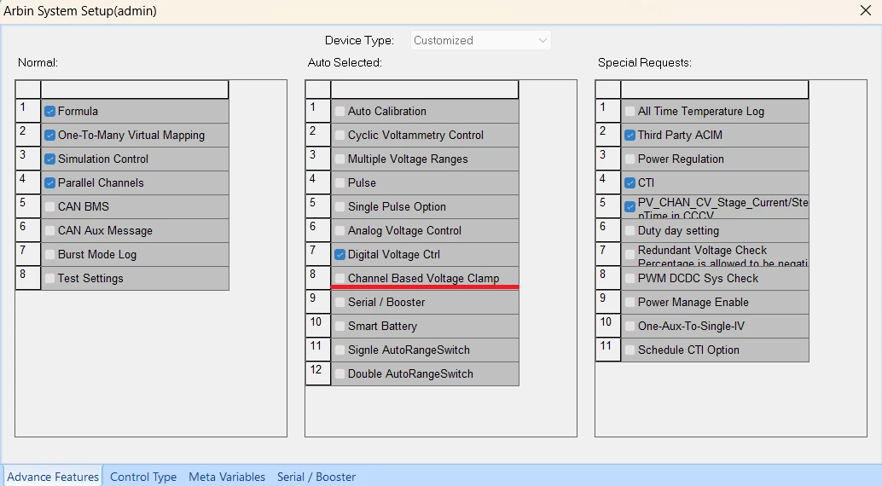
Task: Close the Arbin System Setup window
Action: click(866, 11)
